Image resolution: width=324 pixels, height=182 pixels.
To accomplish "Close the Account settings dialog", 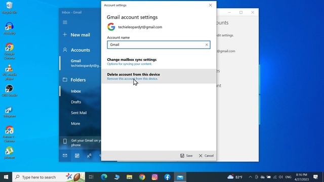I will pos(211,5).
